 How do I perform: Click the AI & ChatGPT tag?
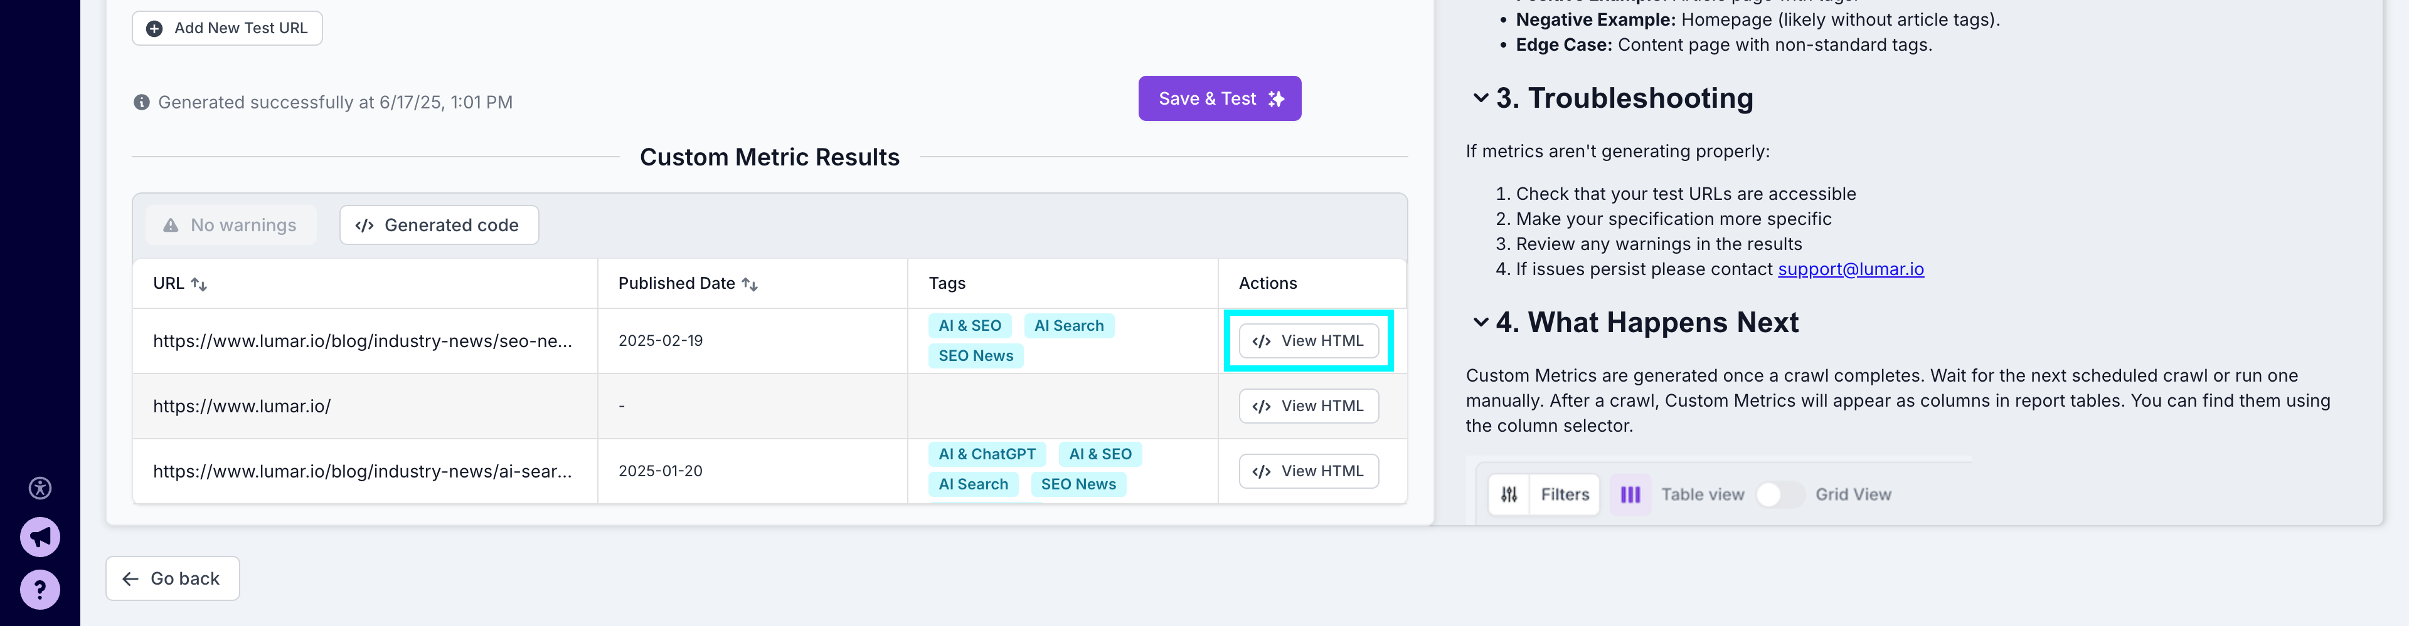point(987,454)
